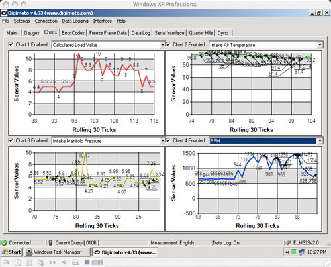Switch to the Main tab
The width and height of the screenshot is (331, 267).
11,33
